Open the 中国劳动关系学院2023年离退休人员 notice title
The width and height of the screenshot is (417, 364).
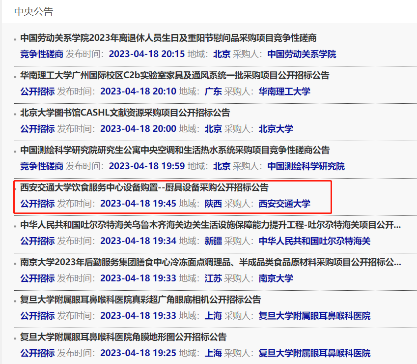168,38
